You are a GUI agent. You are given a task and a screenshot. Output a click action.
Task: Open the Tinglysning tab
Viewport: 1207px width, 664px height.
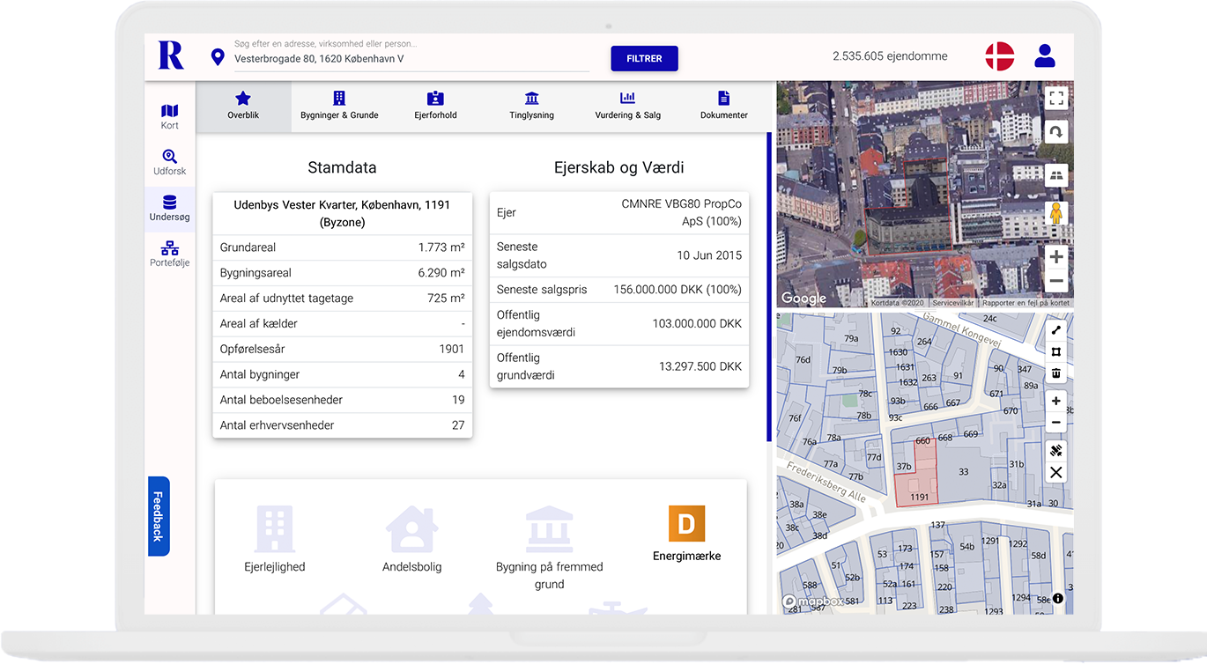[x=531, y=106]
